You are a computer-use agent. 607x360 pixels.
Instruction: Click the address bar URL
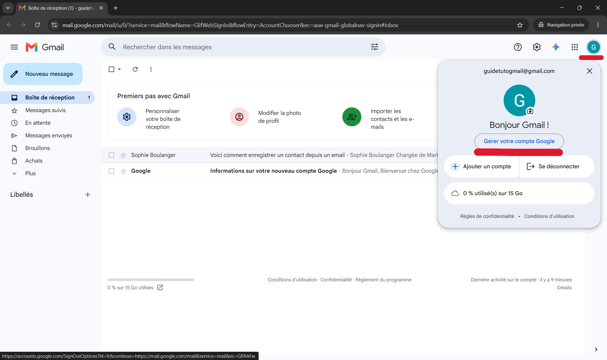(230, 25)
